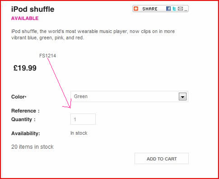The height and width of the screenshot is (179, 219).
Task: Click the product description paragraph
Action: (x=93, y=34)
